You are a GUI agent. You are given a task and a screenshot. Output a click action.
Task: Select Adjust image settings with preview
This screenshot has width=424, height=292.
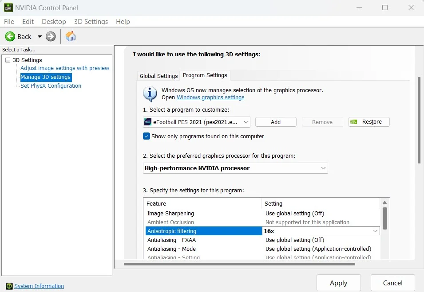[x=65, y=68]
